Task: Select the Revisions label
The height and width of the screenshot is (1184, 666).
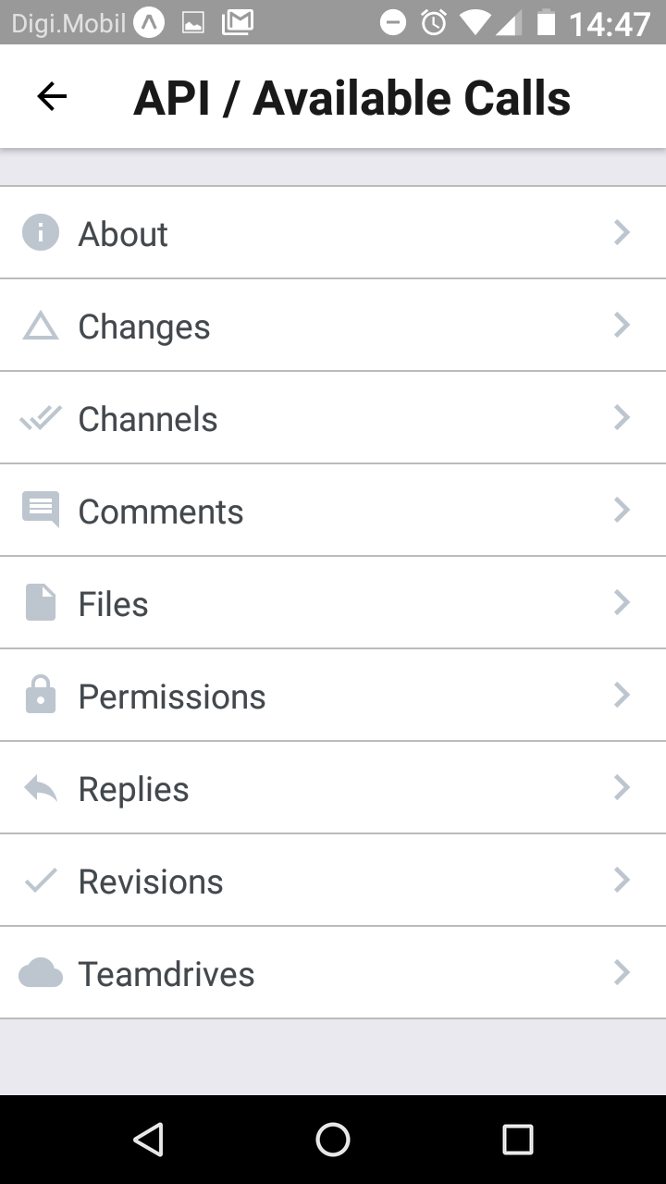Action: pos(151,882)
